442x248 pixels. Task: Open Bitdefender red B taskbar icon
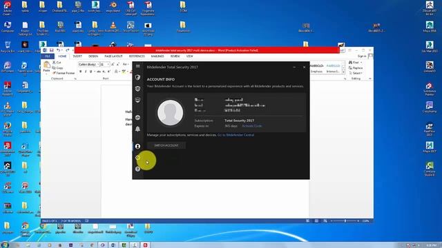[x=145, y=245]
